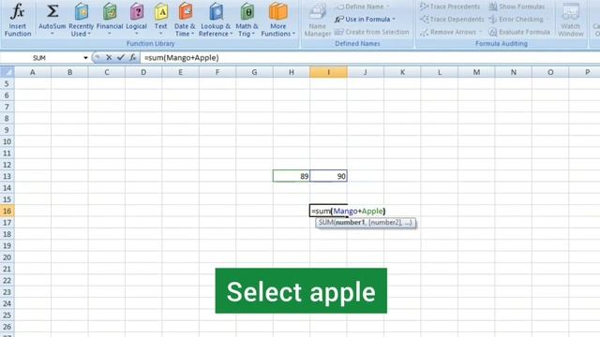Expand the Define Name dropdown arrow
Image resolution: width=600 pixels, height=337 pixels.
pyautogui.click(x=387, y=7)
